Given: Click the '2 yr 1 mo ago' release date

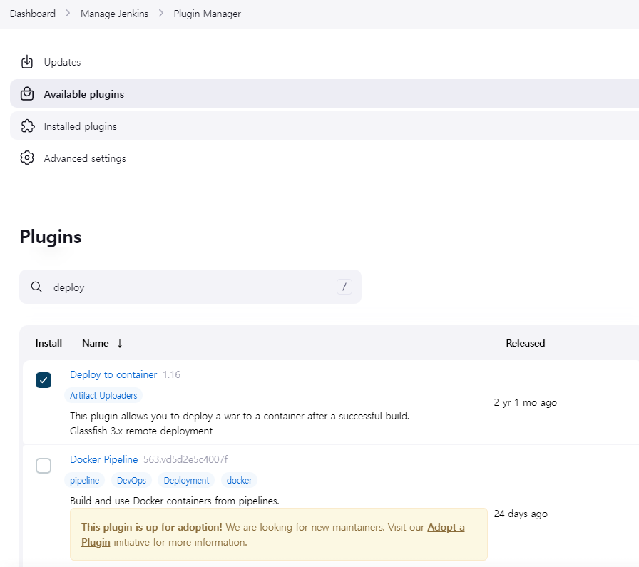Looking at the screenshot, I should pyautogui.click(x=526, y=402).
